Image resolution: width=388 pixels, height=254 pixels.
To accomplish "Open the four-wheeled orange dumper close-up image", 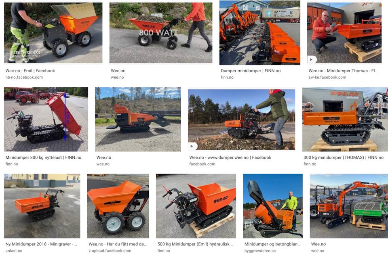I will tap(118, 206).
